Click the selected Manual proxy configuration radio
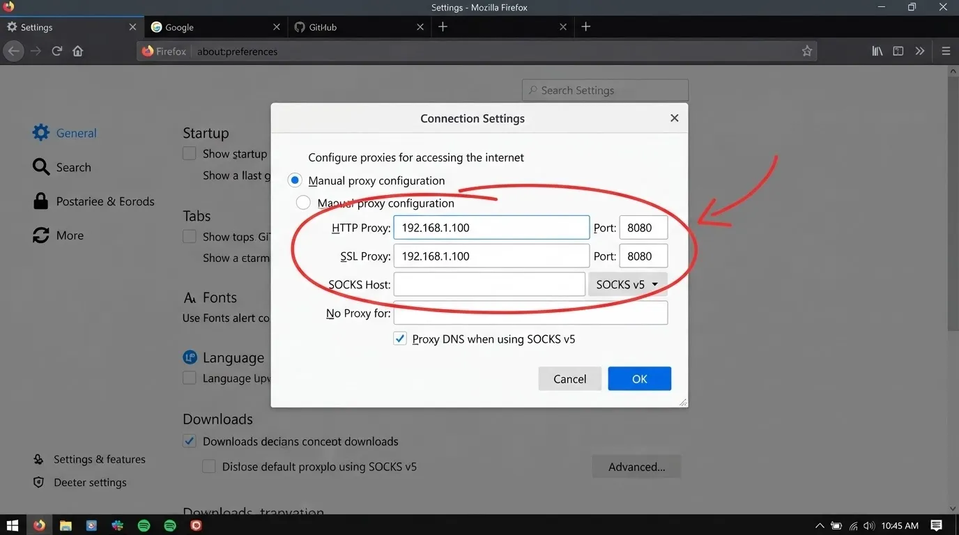Screen dimensions: 959x535 tap(296, 180)
